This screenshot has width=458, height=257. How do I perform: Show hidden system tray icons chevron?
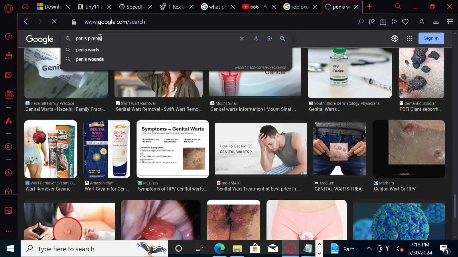tap(369, 248)
